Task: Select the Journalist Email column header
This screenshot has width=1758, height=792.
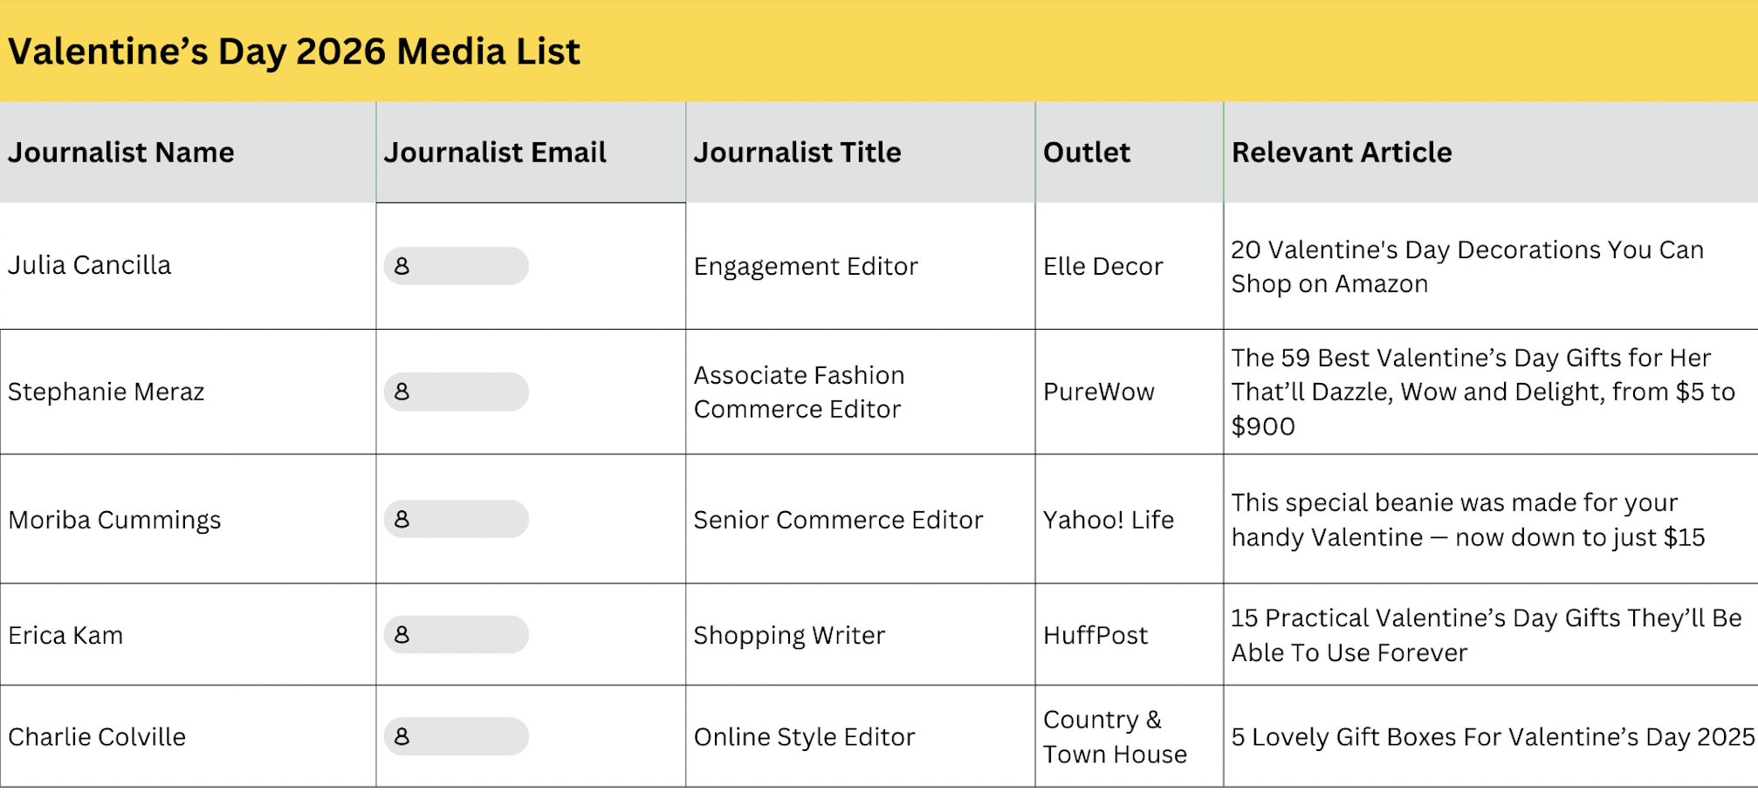Action: click(x=495, y=153)
